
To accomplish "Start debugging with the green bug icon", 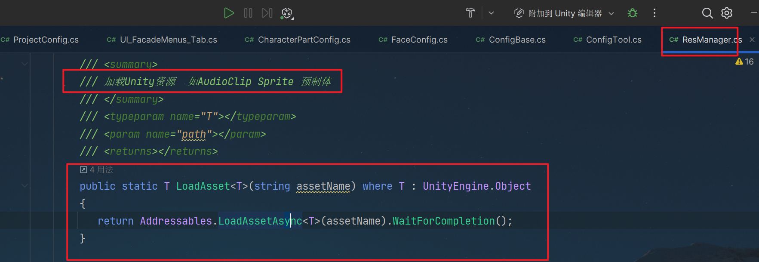I will coord(633,13).
